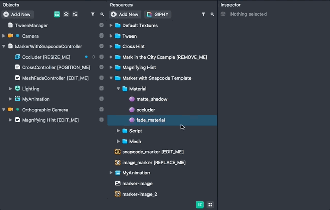Image resolution: width=330 pixels, height=210 pixels.
Task: Click the snapcode_marker [EDIT_ME] icon
Action: (x=118, y=152)
